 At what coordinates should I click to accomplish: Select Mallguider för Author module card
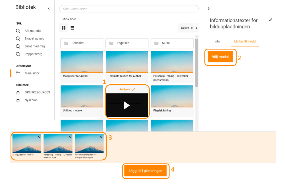click(82, 67)
